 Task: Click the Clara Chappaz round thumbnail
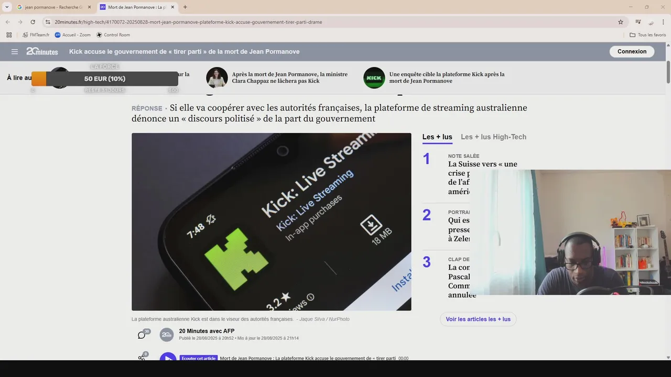click(217, 77)
